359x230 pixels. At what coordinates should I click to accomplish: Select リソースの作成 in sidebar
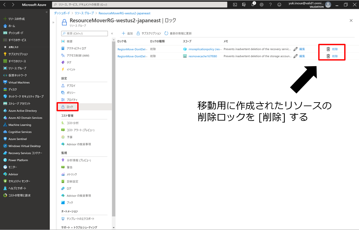coord(14,19)
